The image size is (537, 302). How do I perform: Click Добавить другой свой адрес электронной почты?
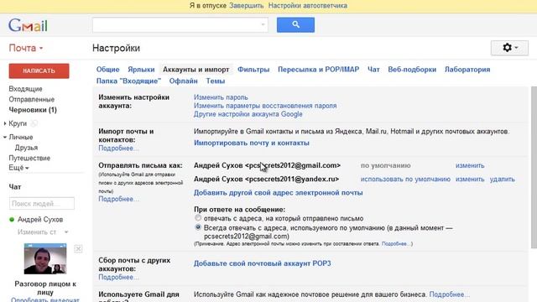point(278,193)
